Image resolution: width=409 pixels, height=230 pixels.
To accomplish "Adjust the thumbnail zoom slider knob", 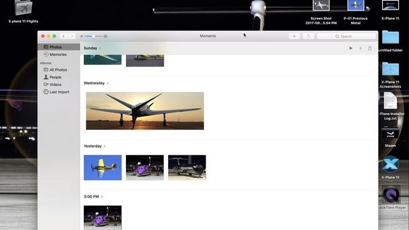I will click(x=93, y=36).
